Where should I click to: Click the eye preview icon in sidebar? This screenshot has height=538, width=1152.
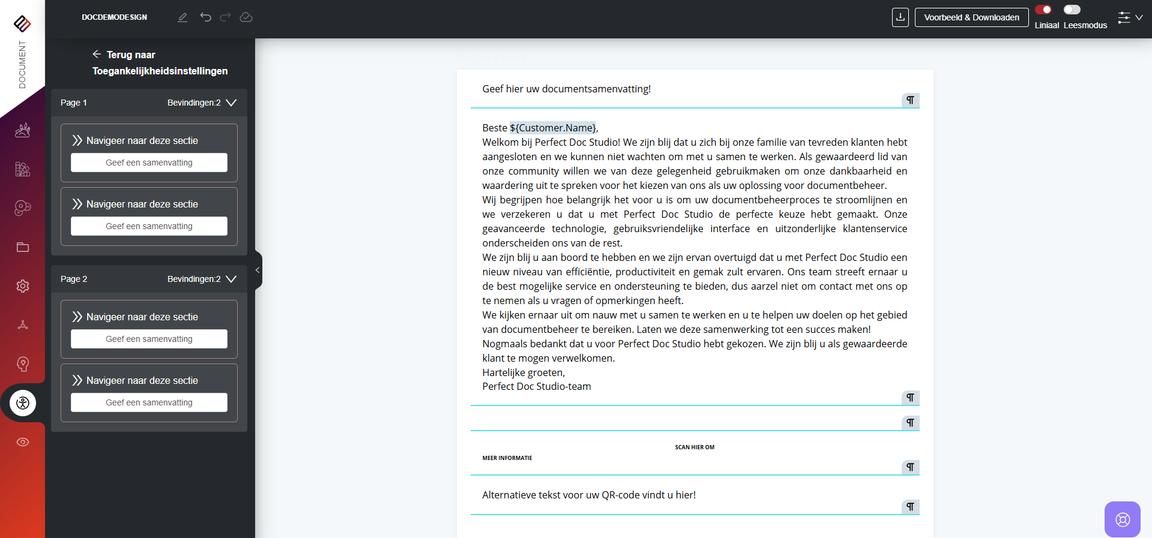[23, 442]
